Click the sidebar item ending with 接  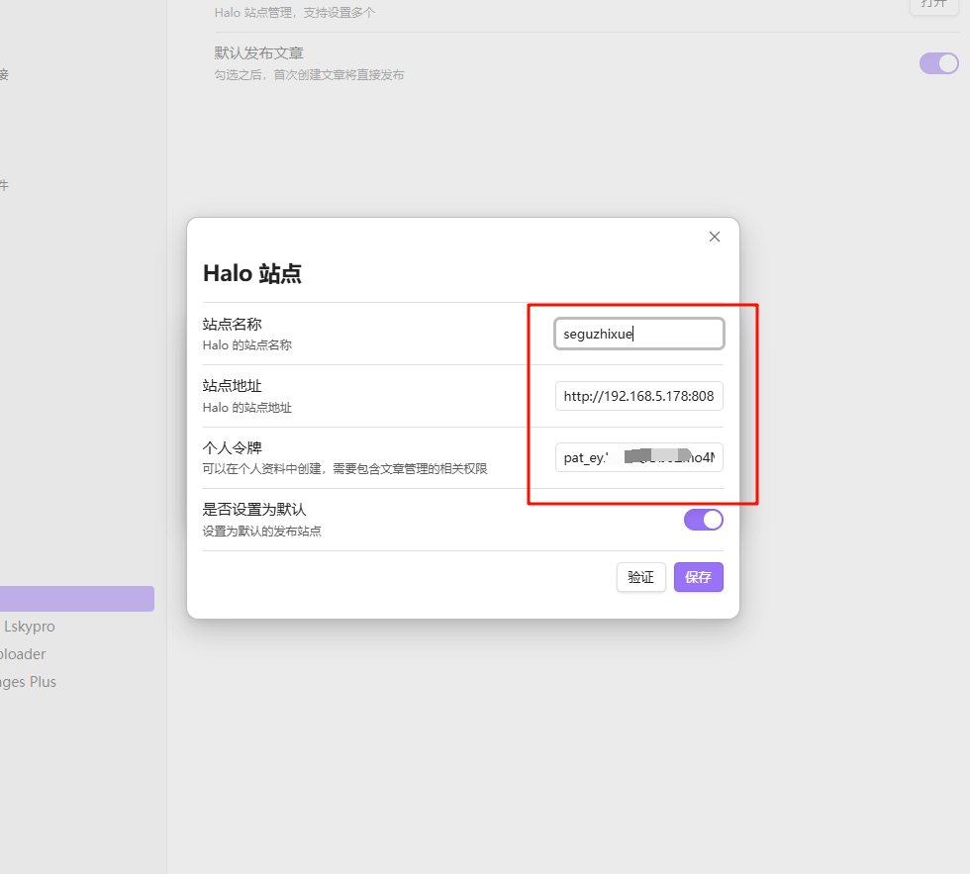click(4, 74)
